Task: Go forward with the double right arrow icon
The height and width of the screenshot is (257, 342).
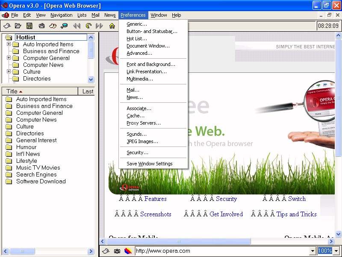Action: tap(99, 26)
